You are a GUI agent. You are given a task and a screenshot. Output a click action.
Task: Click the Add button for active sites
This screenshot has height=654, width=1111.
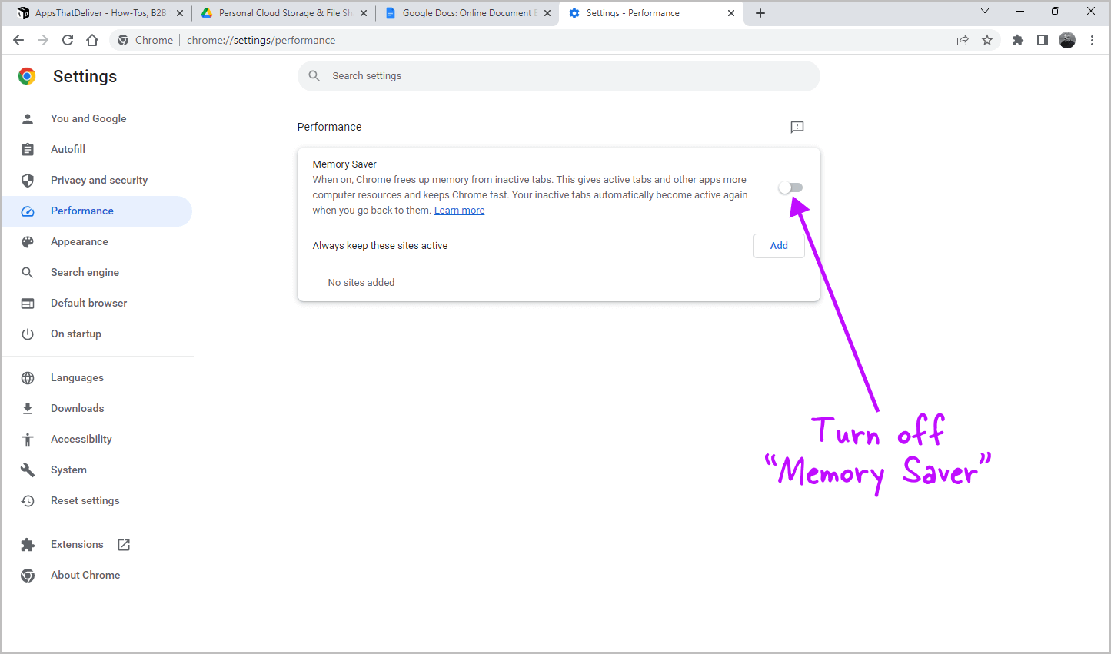(778, 245)
